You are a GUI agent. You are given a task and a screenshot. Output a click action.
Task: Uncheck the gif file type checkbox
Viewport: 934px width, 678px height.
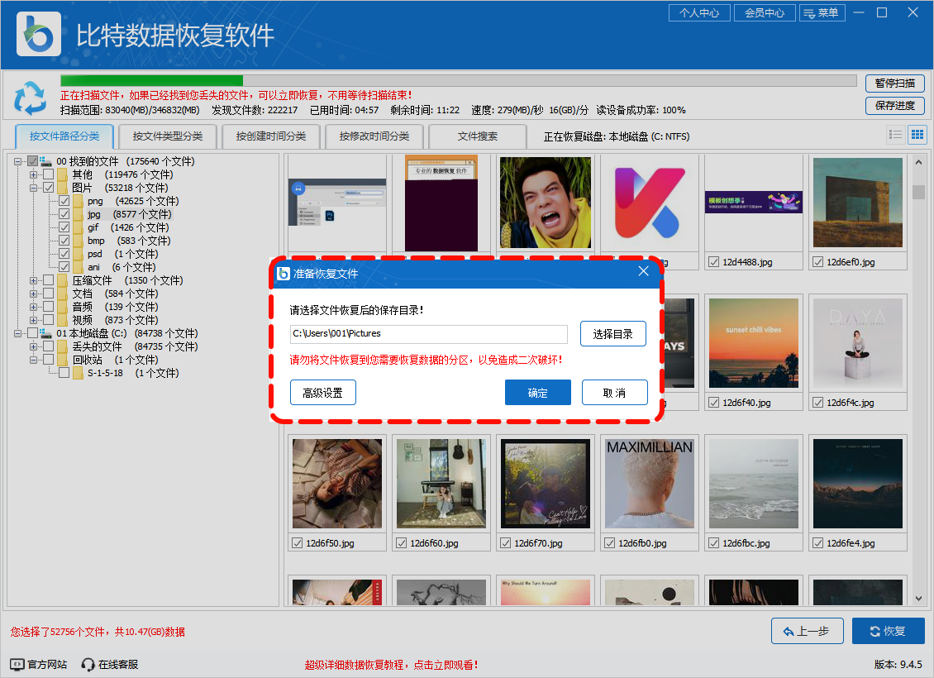click(64, 227)
